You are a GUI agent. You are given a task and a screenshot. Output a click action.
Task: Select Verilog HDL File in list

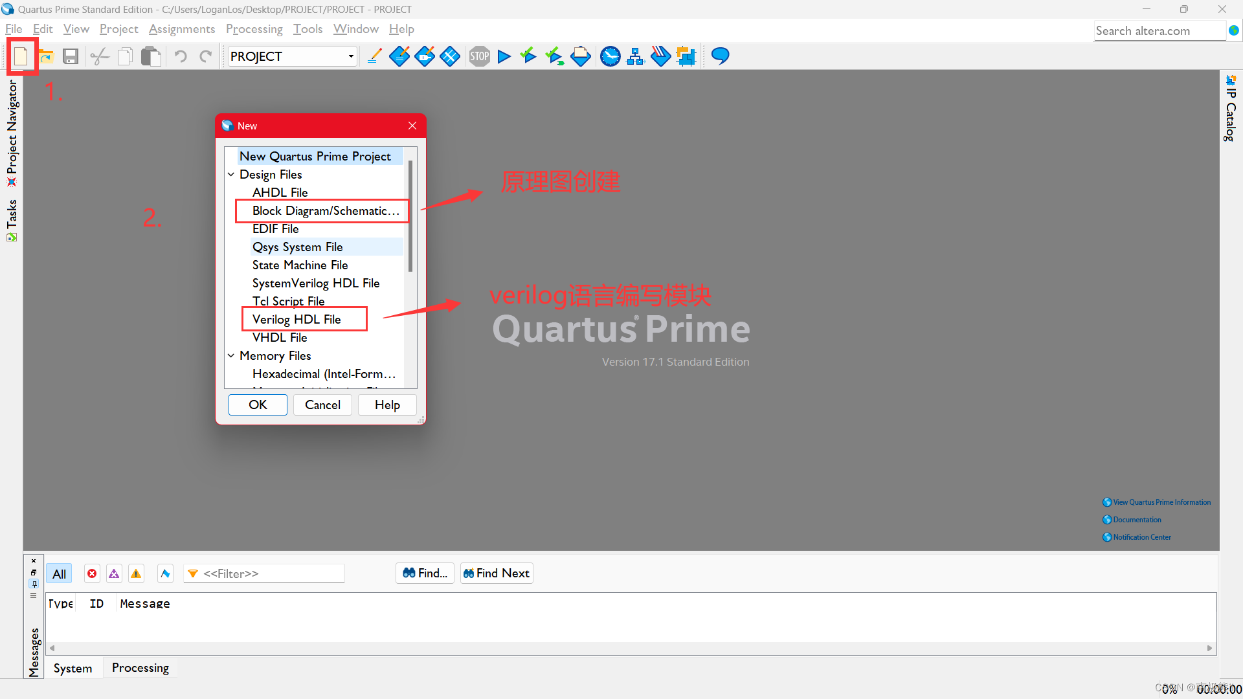click(x=297, y=319)
